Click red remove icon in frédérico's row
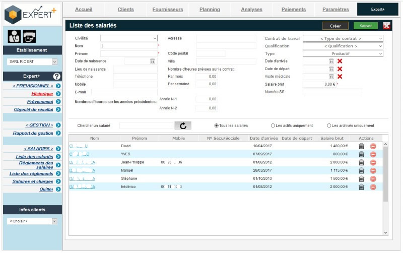The width and height of the screenshot is (403, 253). click(x=373, y=187)
